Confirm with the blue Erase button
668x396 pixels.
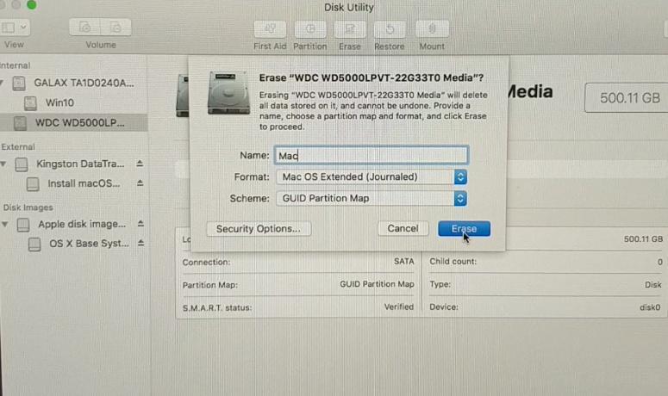tap(464, 228)
